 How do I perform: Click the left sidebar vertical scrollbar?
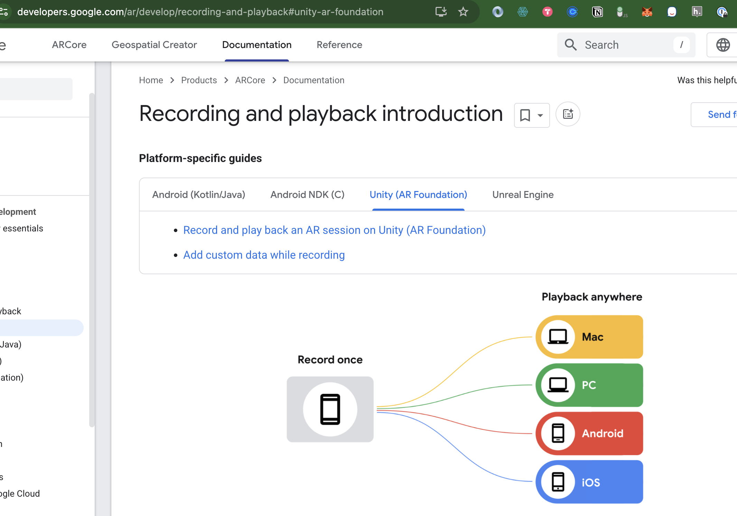(x=92, y=259)
